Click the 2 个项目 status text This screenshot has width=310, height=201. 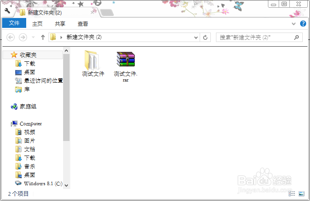tap(18, 194)
